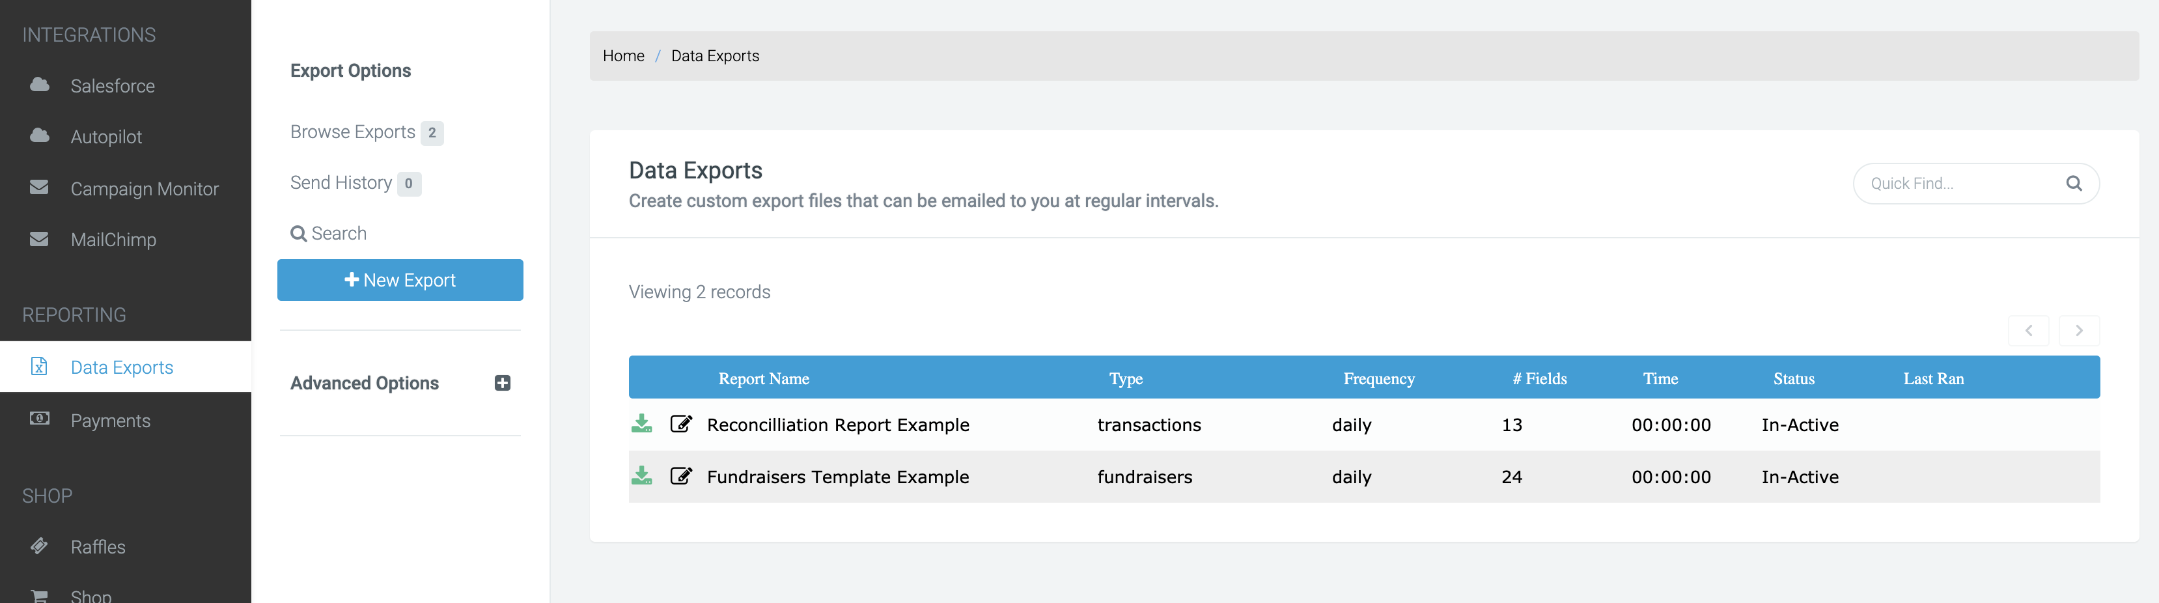This screenshot has height=603, width=2159.
Task: Create a New Export
Action: [400, 280]
